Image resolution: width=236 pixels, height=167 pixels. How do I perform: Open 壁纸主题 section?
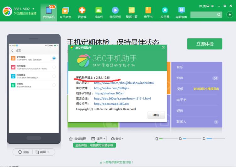coord(132,13)
